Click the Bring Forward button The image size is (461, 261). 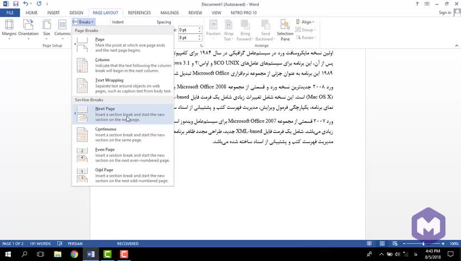click(245, 30)
